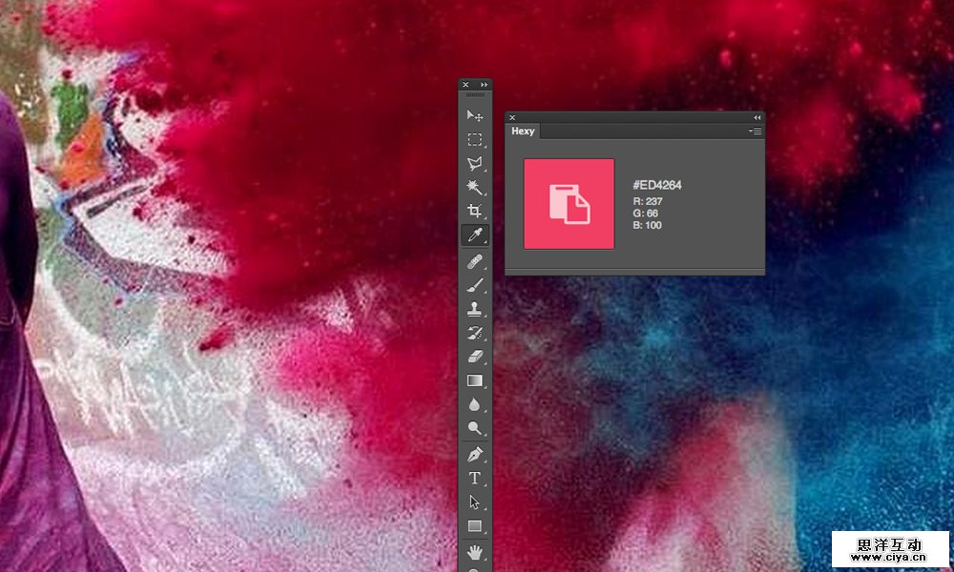Select the Clone Stamp tool

point(474,309)
